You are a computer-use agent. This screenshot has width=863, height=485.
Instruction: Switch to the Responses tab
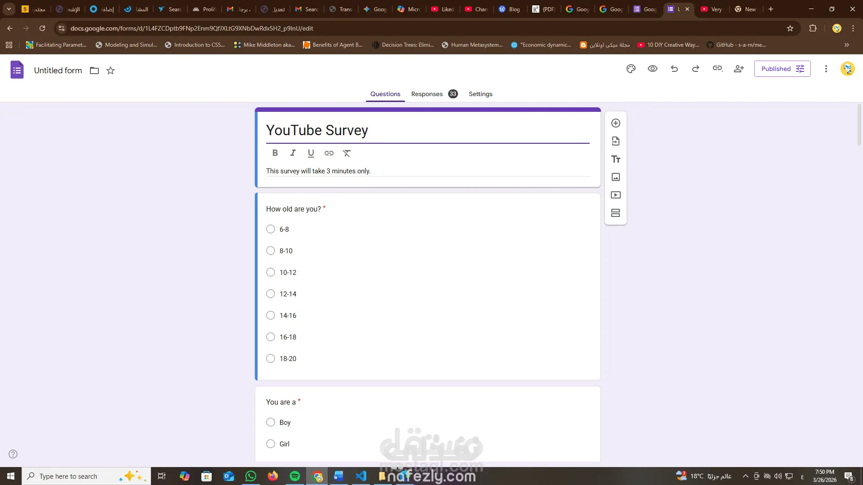tap(434, 94)
